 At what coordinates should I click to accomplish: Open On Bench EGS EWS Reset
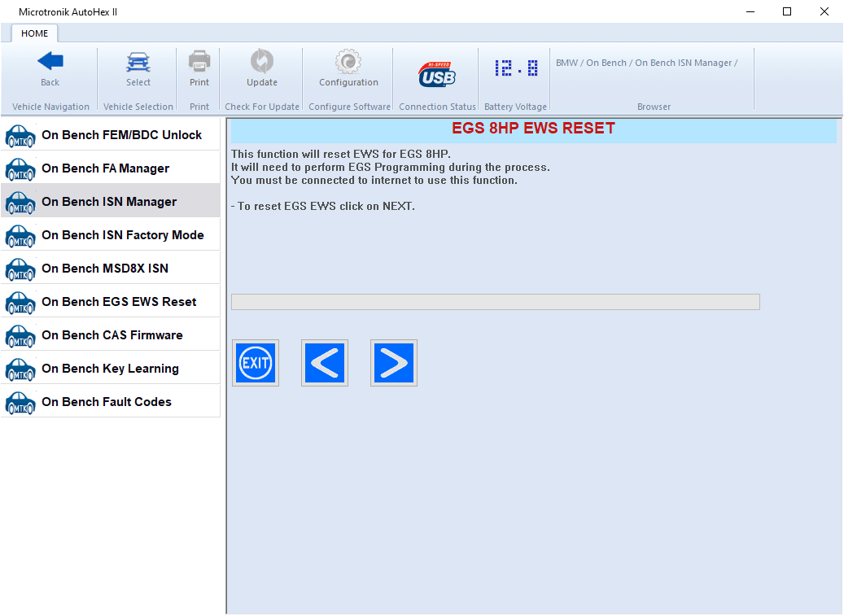[111, 301]
